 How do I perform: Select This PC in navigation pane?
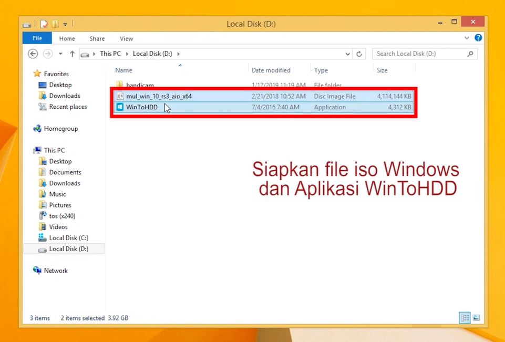pyautogui.click(x=49, y=150)
